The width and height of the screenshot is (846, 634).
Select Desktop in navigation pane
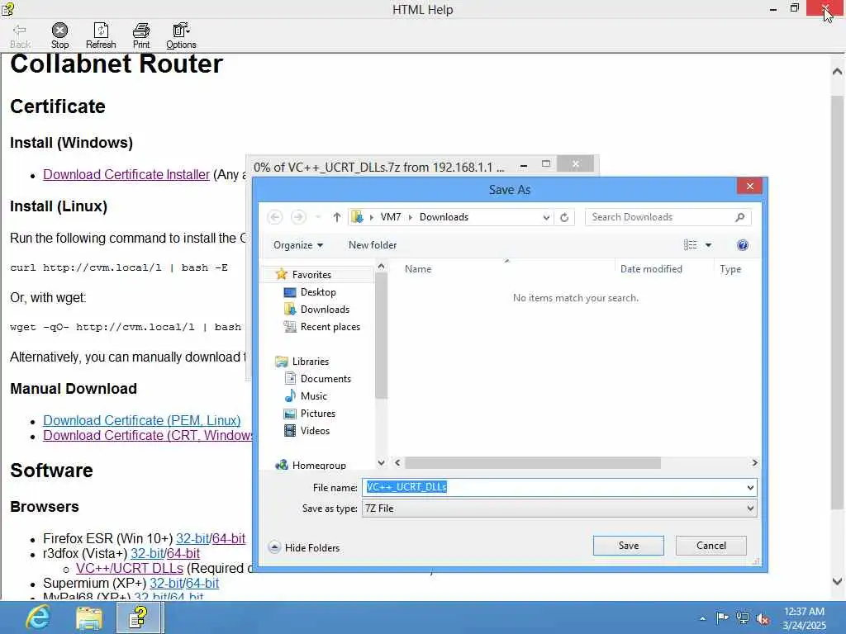click(x=318, y=292)
